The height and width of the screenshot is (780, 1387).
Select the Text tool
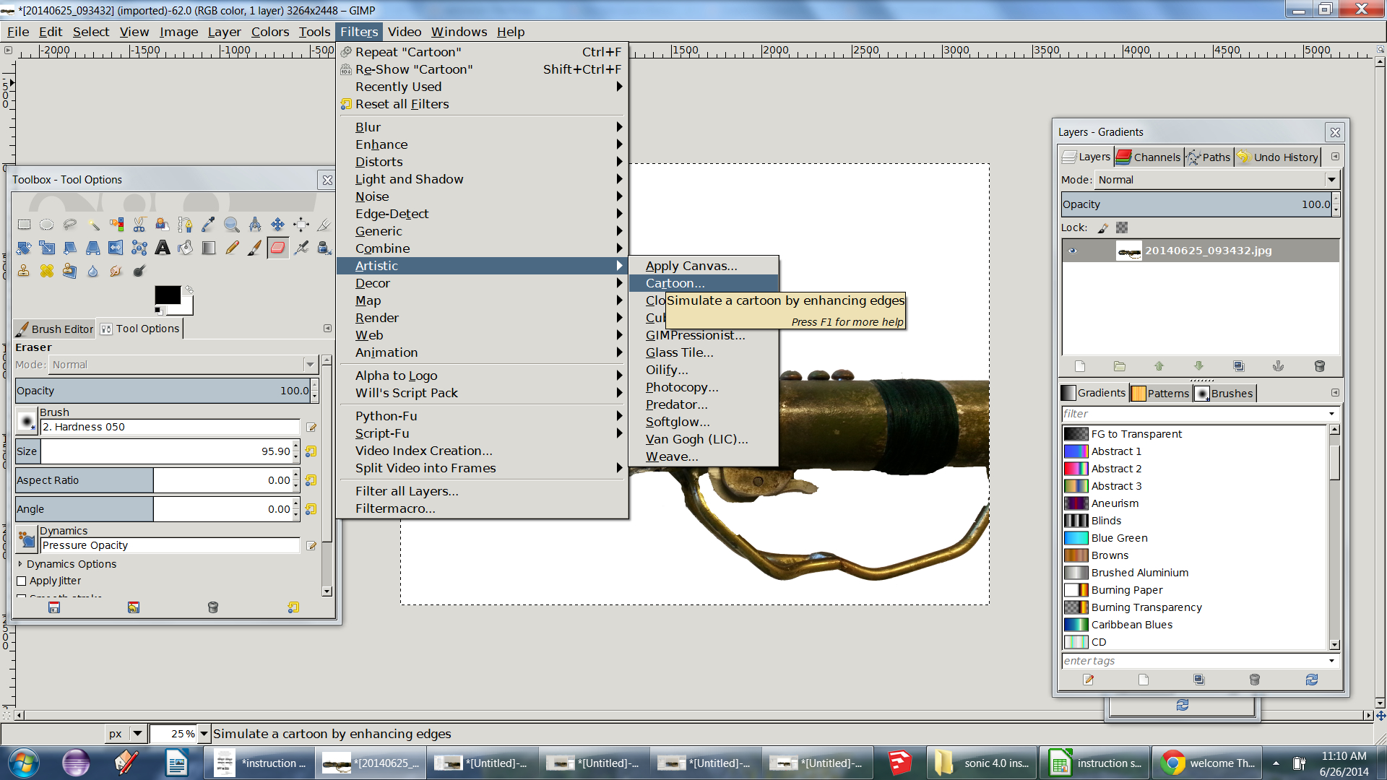tap(163, 248)
